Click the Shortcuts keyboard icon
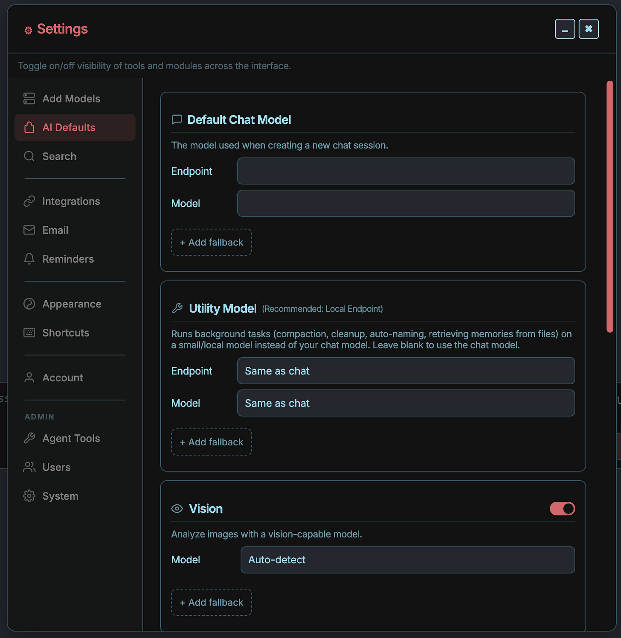The width and height of the screenshot is (621, 638). [x=29, y=333]
